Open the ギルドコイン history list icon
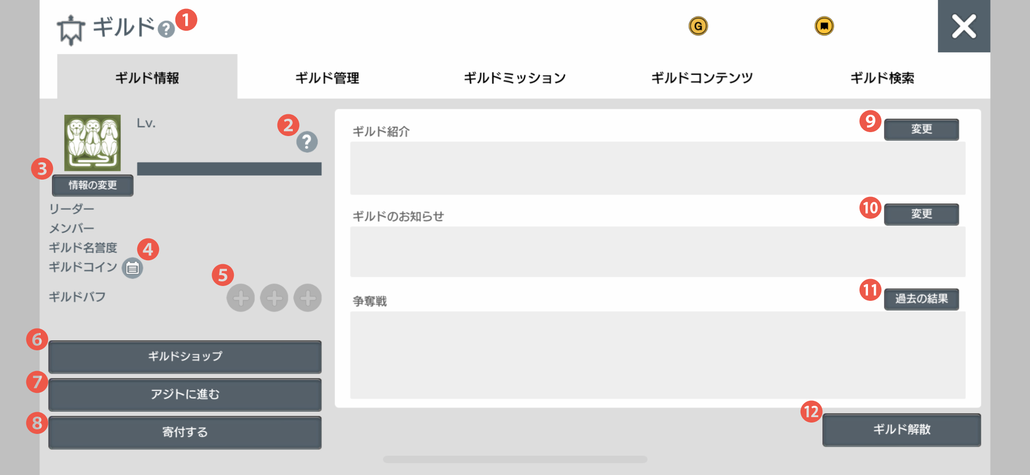The image size is (1030, 475). tap(132, 268)
